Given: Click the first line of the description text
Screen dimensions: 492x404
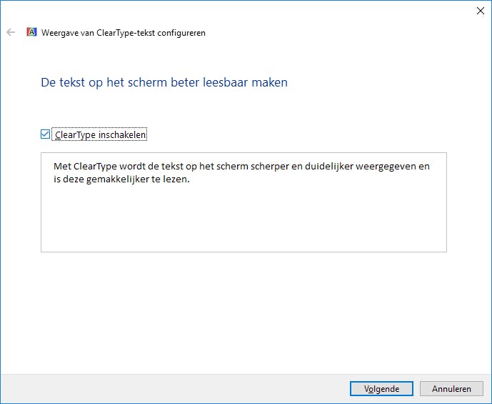Looking at the screenshot, I should [x=241, y=166].
